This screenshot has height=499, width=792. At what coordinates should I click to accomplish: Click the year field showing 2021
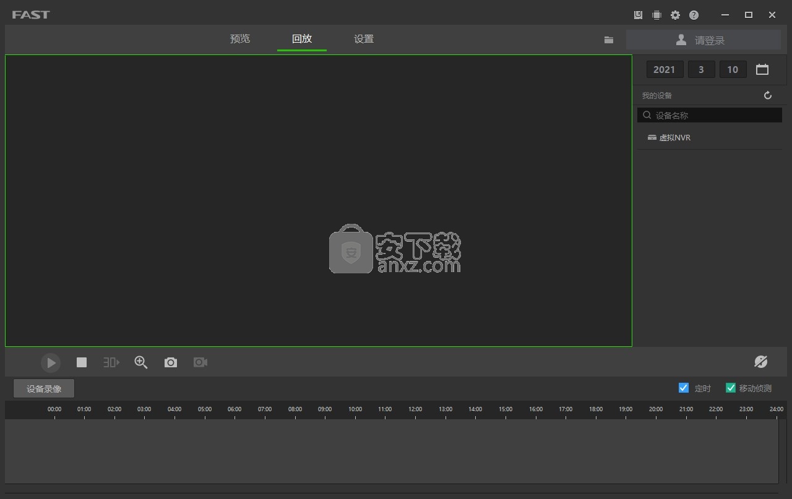point(665,69)
